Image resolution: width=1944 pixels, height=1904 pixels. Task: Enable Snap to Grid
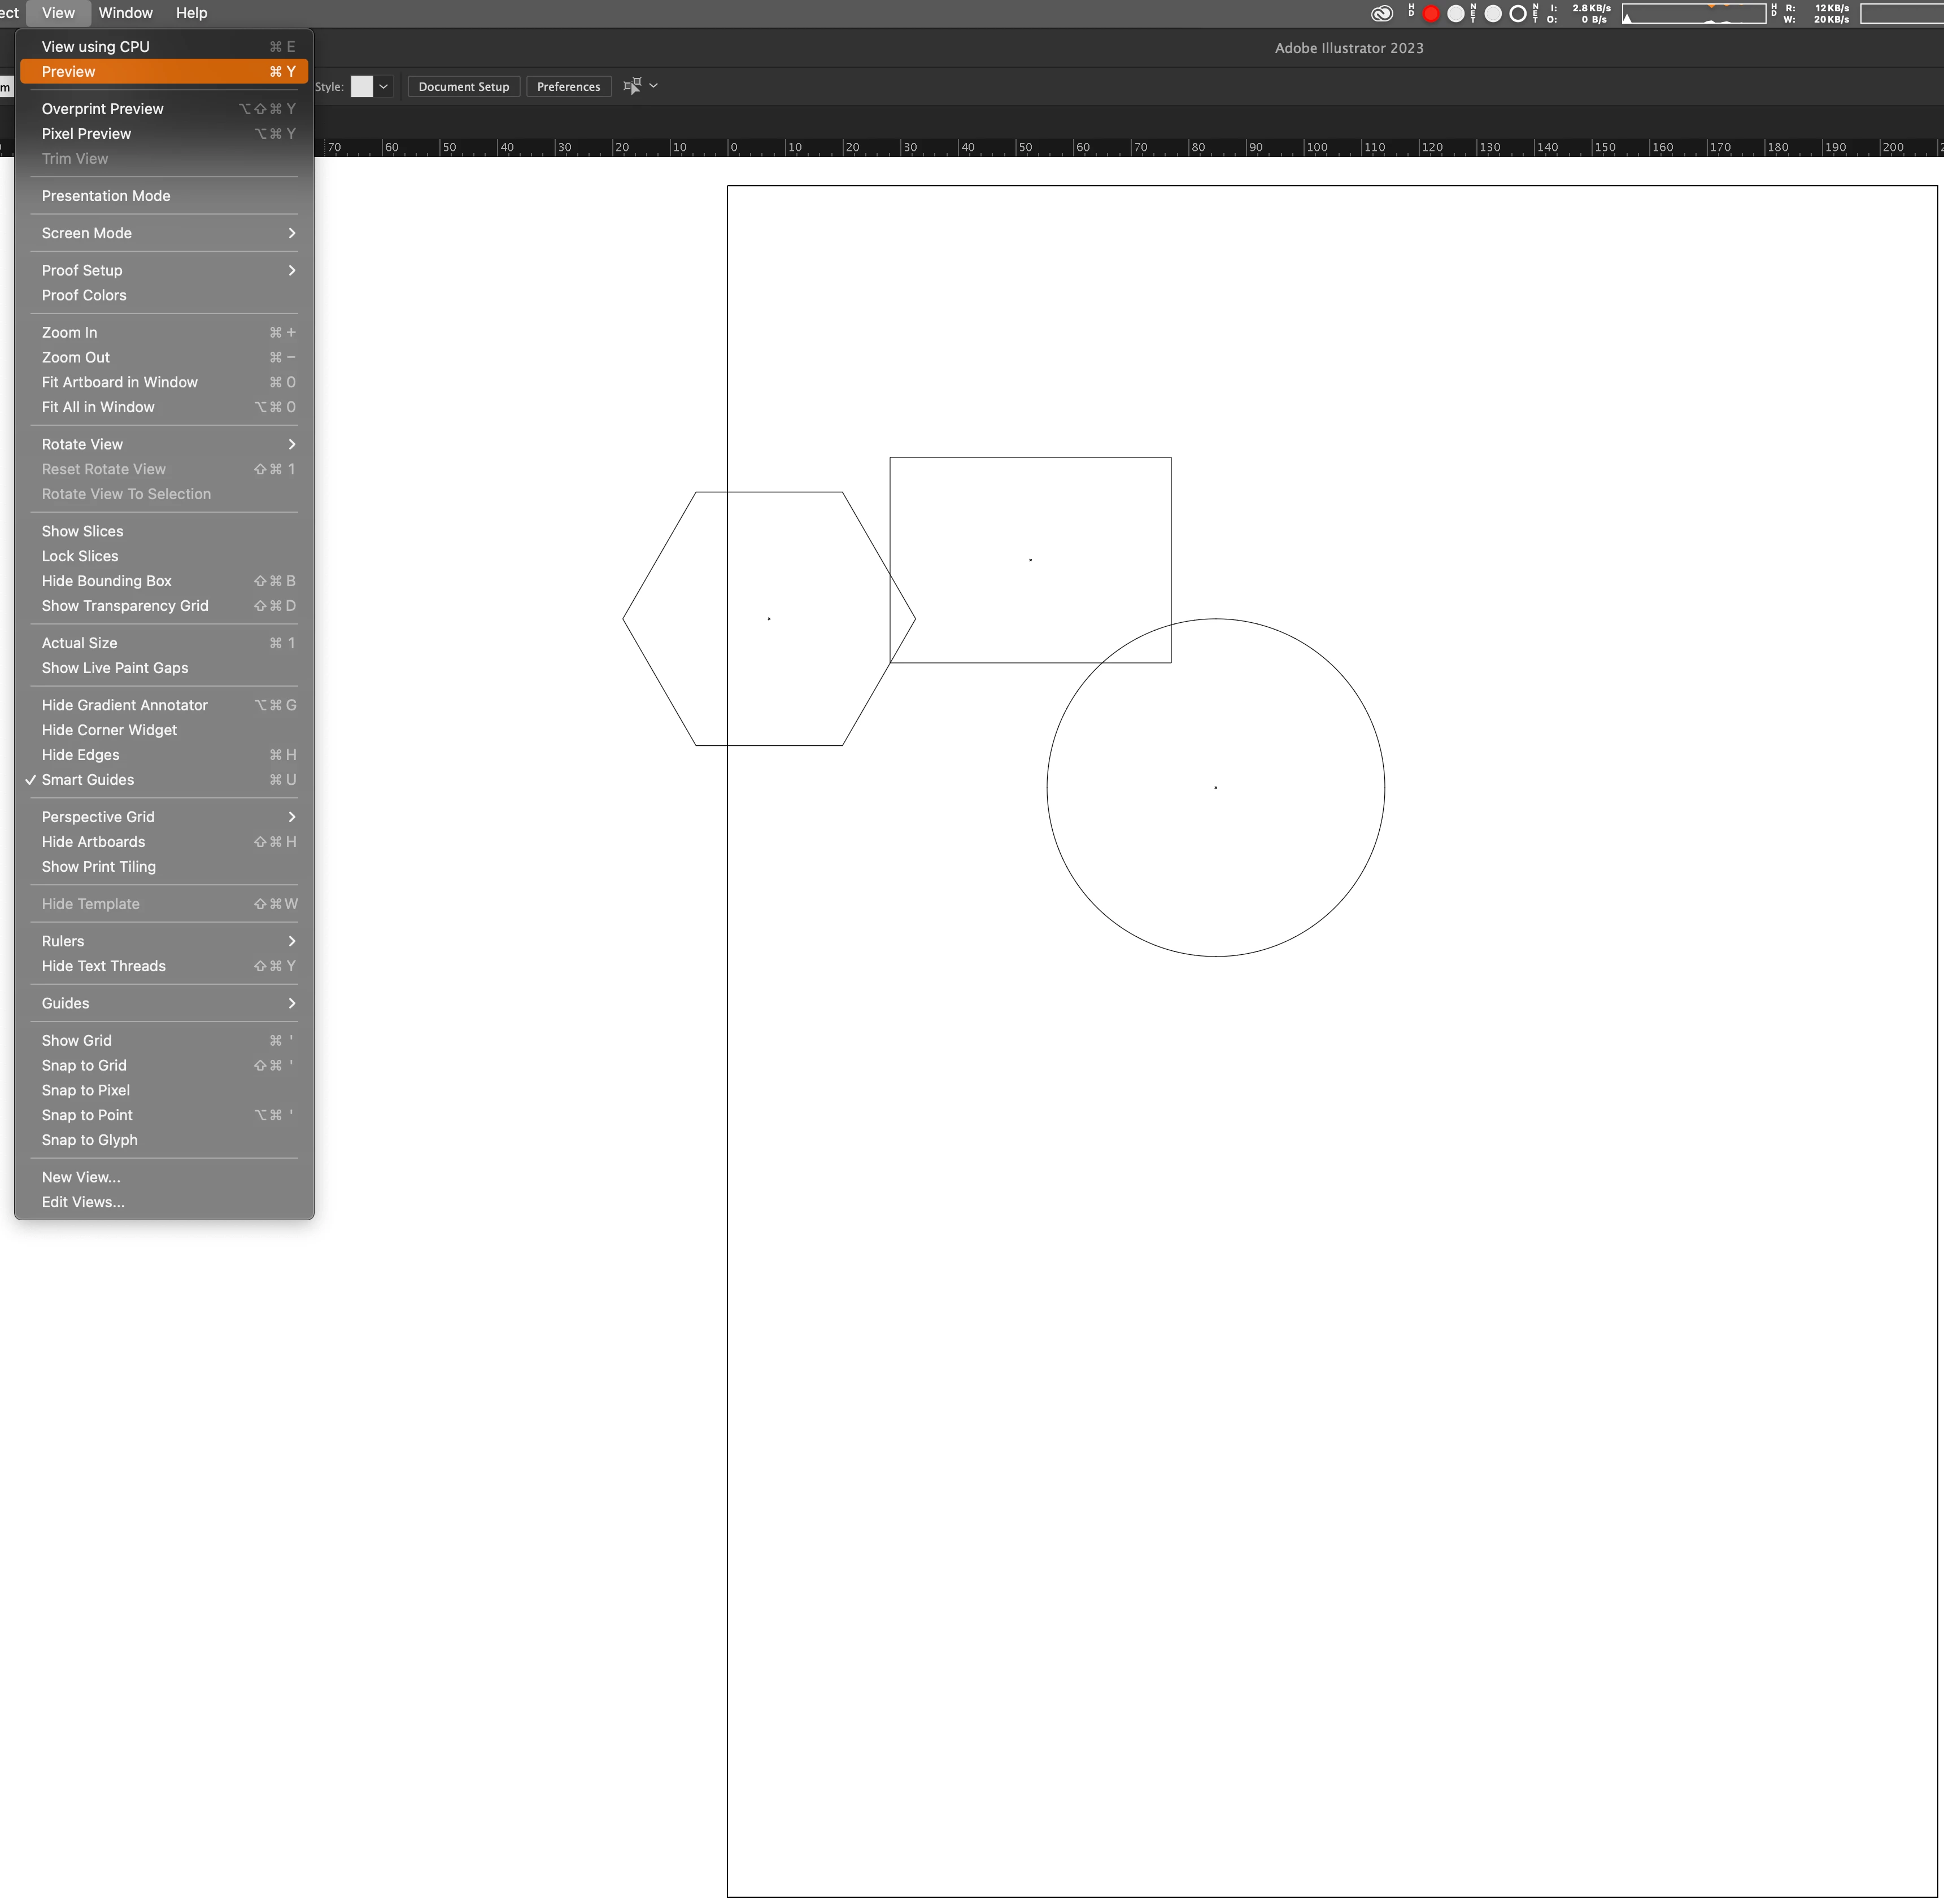point(84,1065)
